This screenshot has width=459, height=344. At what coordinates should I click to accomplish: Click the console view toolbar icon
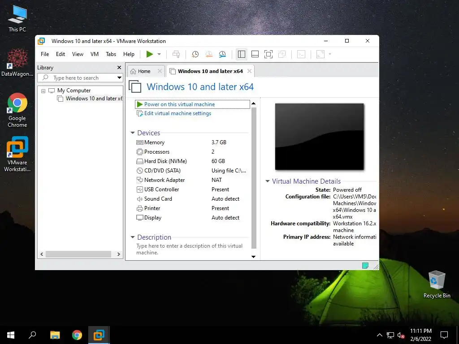(x=301, y=54)
